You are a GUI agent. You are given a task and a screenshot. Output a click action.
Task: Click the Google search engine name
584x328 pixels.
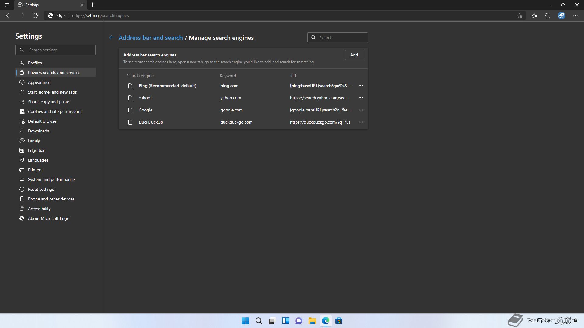coord(145,110)
